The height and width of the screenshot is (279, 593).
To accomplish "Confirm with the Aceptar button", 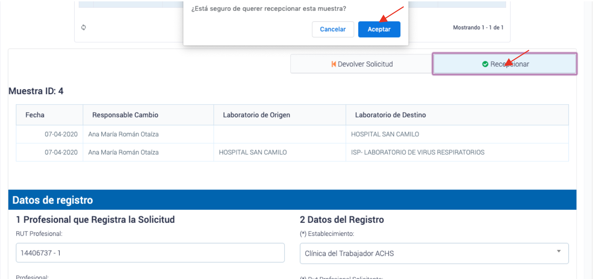I will point(379,29).
